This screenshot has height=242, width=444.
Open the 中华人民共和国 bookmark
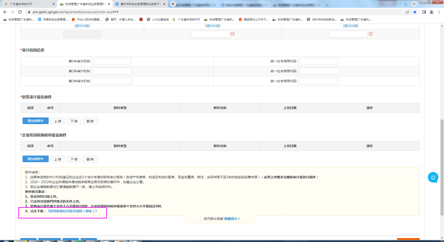tap(87, 20)
